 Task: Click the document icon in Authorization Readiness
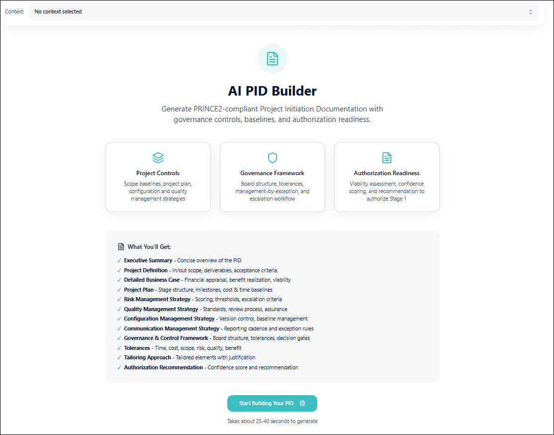(x=387, y=158)
